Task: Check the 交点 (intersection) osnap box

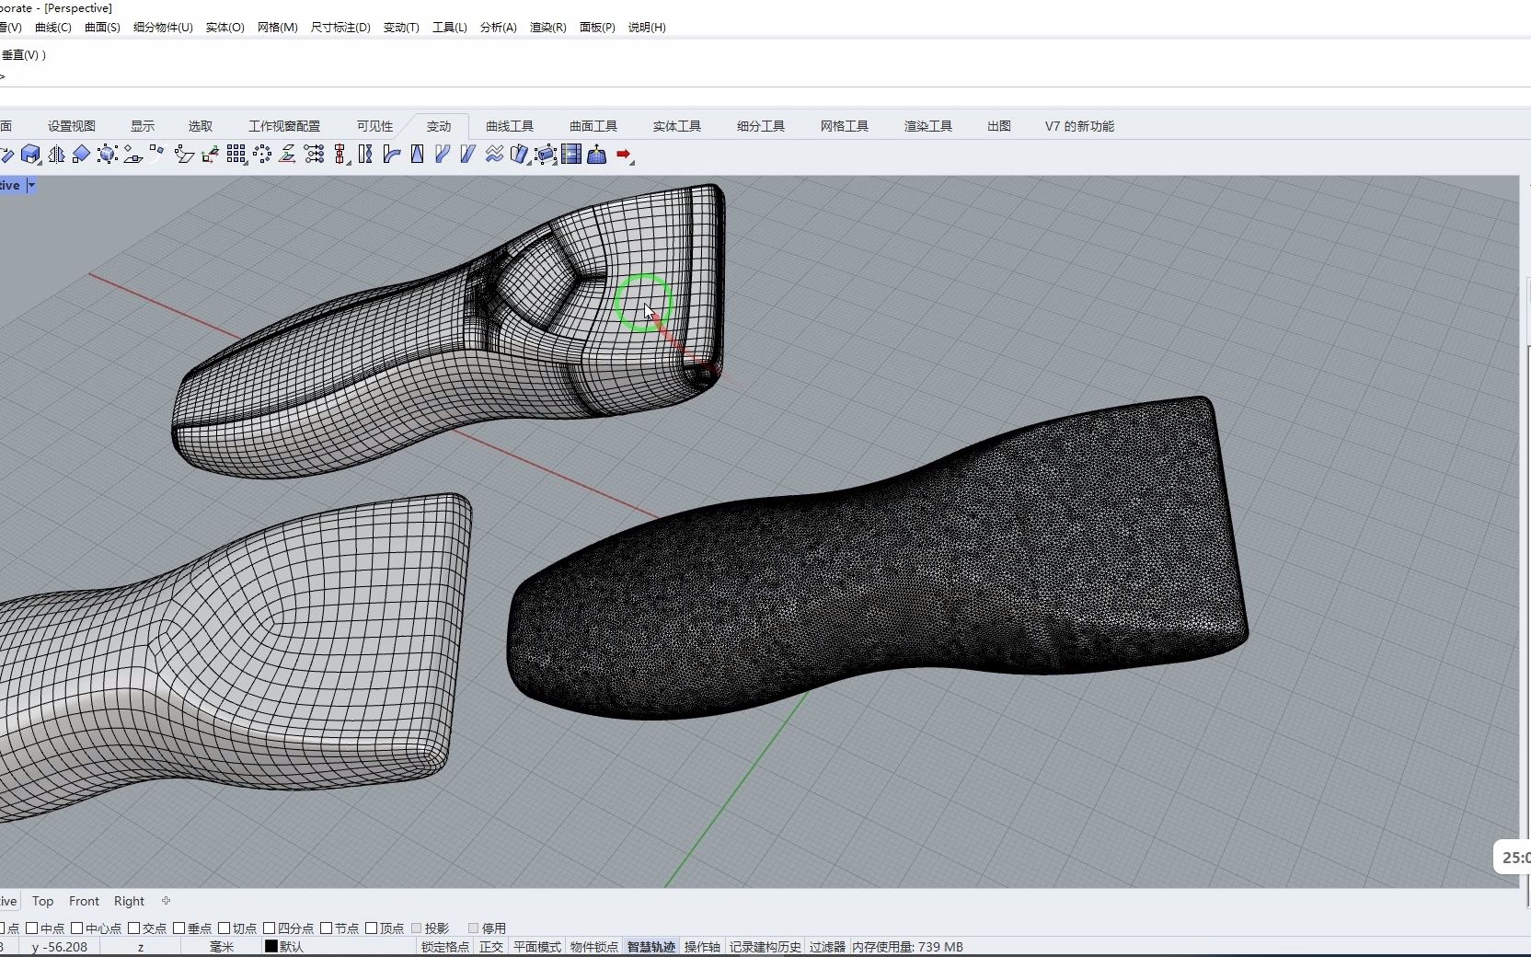Action: click(134, 928)
